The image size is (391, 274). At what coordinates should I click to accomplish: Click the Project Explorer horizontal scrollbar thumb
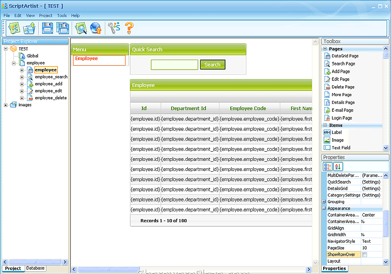pyautogui.click(x=35, y=262)
